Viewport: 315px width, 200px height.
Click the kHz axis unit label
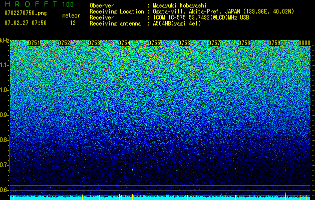pos(5,40)
